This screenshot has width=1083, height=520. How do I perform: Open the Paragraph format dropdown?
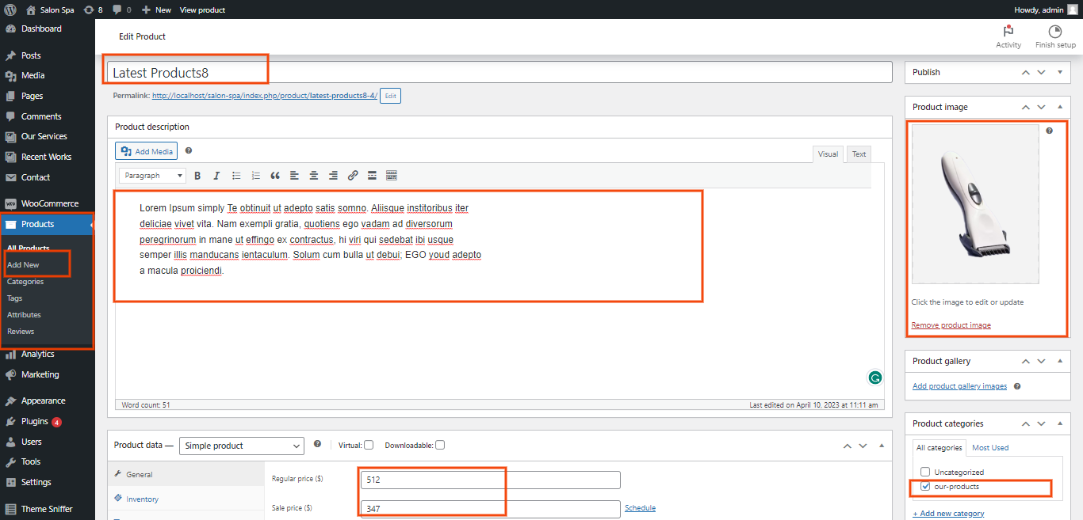pos(152,176)
